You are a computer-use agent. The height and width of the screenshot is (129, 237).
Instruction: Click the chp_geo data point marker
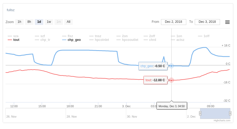(171, 66)
